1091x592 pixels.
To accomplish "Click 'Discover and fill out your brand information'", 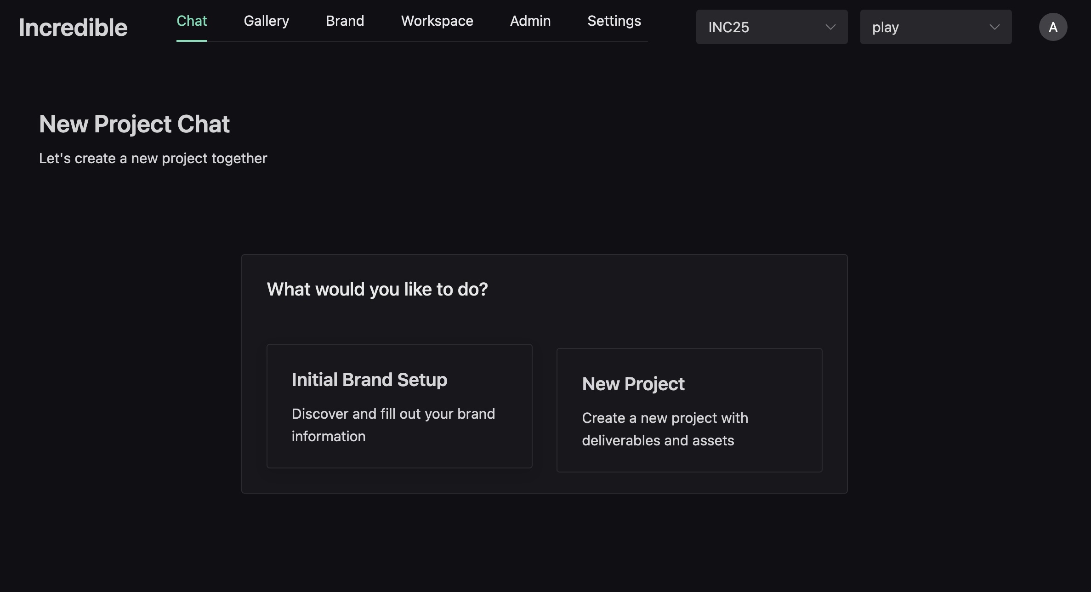I will 393,425.
